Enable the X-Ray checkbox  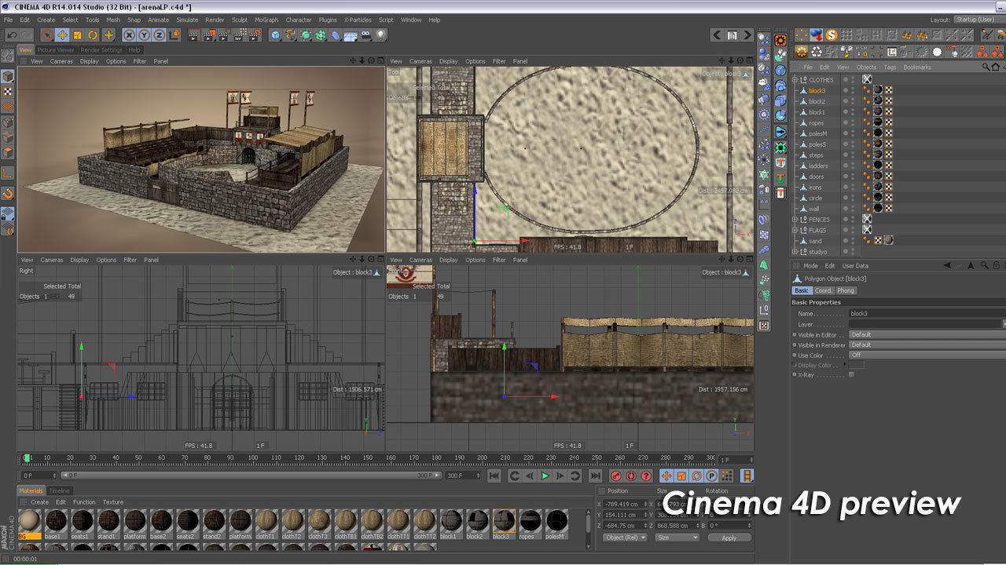point(851,375)
